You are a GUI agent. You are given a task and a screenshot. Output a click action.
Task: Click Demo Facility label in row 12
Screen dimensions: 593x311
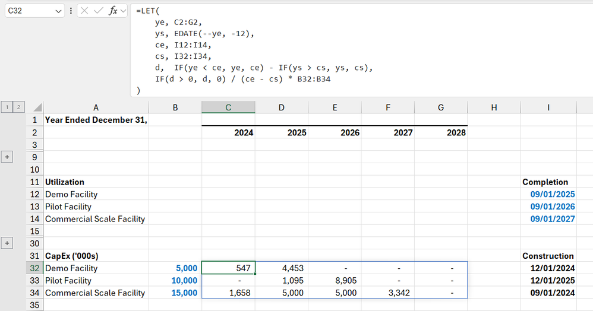coord(96,194)
